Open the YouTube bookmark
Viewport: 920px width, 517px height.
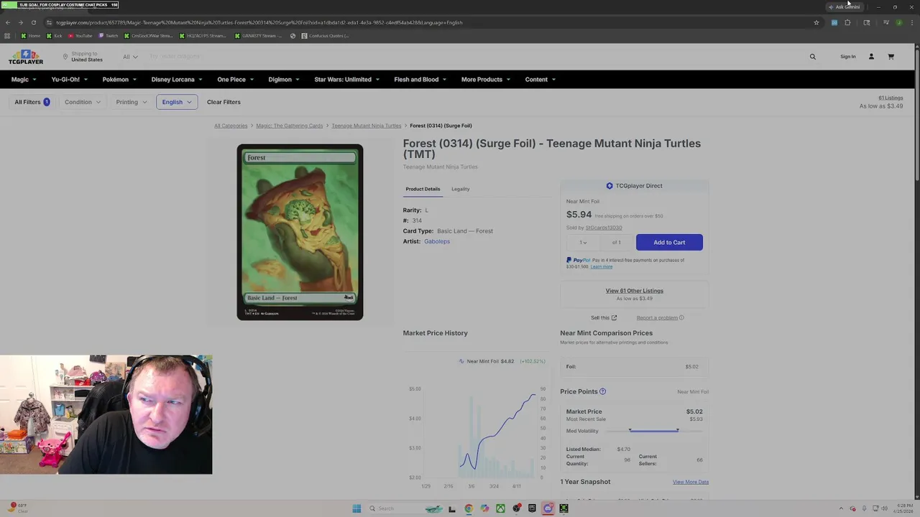(x=80, y=36)
